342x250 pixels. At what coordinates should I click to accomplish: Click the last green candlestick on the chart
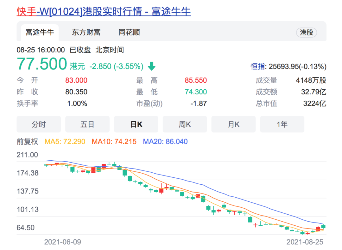[323, 227]
